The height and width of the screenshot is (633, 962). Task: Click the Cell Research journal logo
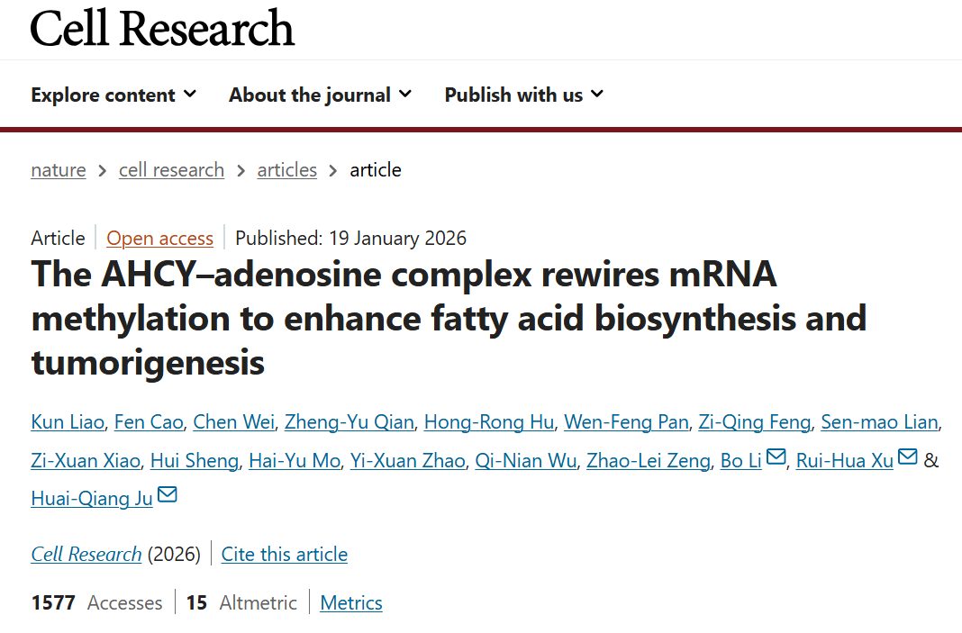[x=163, y=28]
